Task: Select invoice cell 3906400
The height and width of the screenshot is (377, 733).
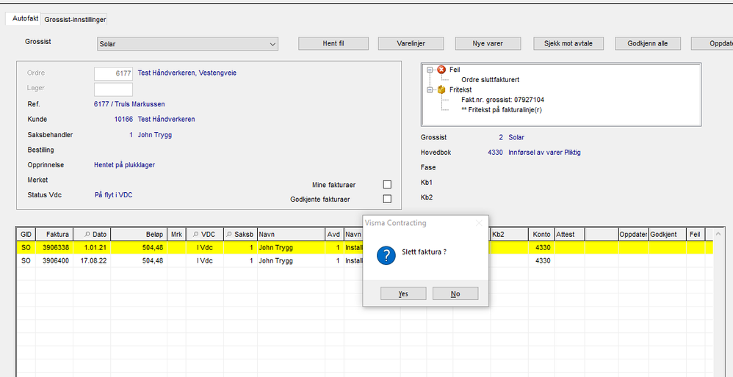Action: 54,261
